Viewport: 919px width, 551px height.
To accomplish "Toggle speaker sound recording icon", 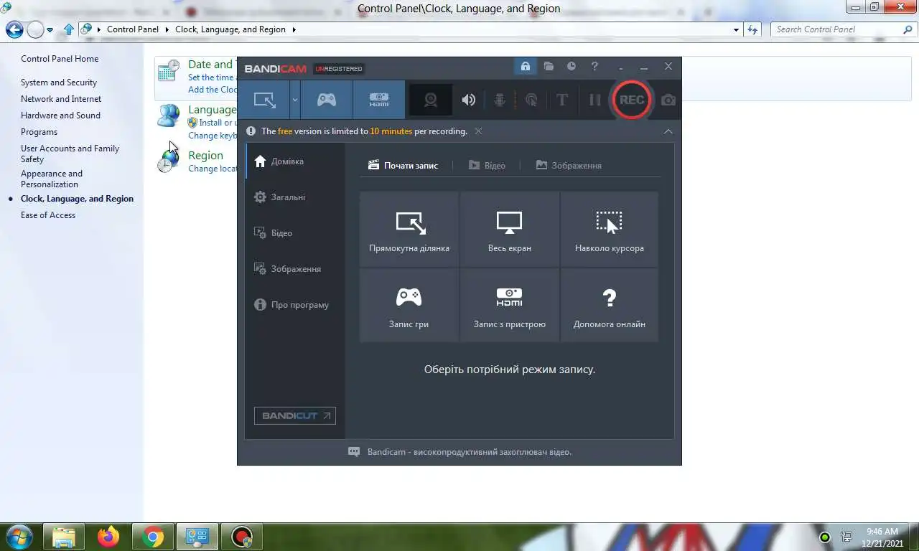I will point(469,100).
